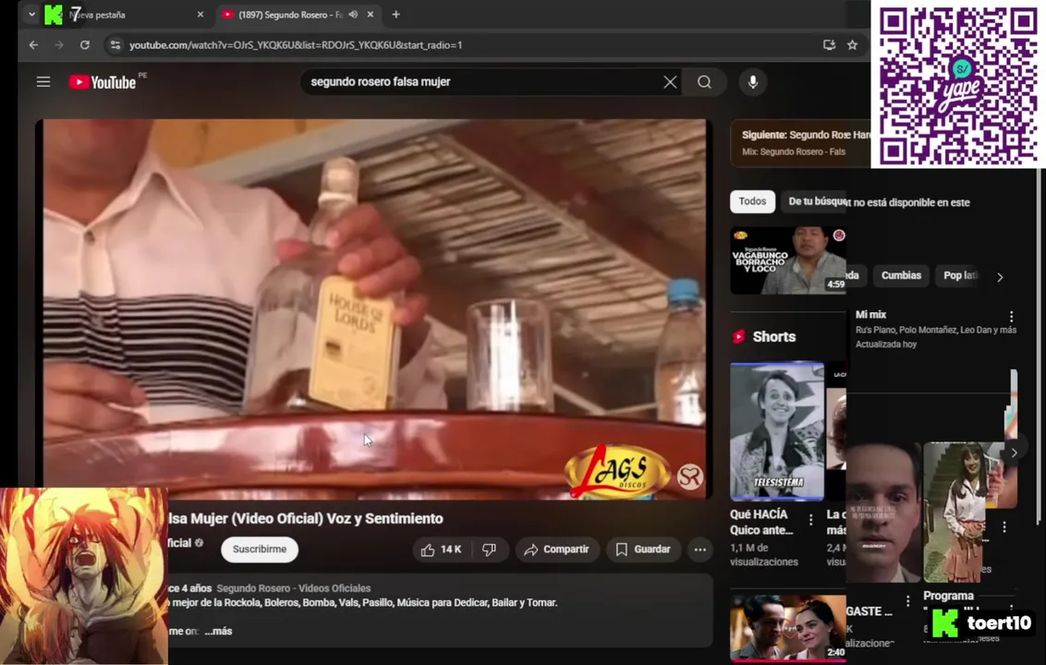Open Vagabundo Borracho y Loco video thumbnail

click(788, 260)
